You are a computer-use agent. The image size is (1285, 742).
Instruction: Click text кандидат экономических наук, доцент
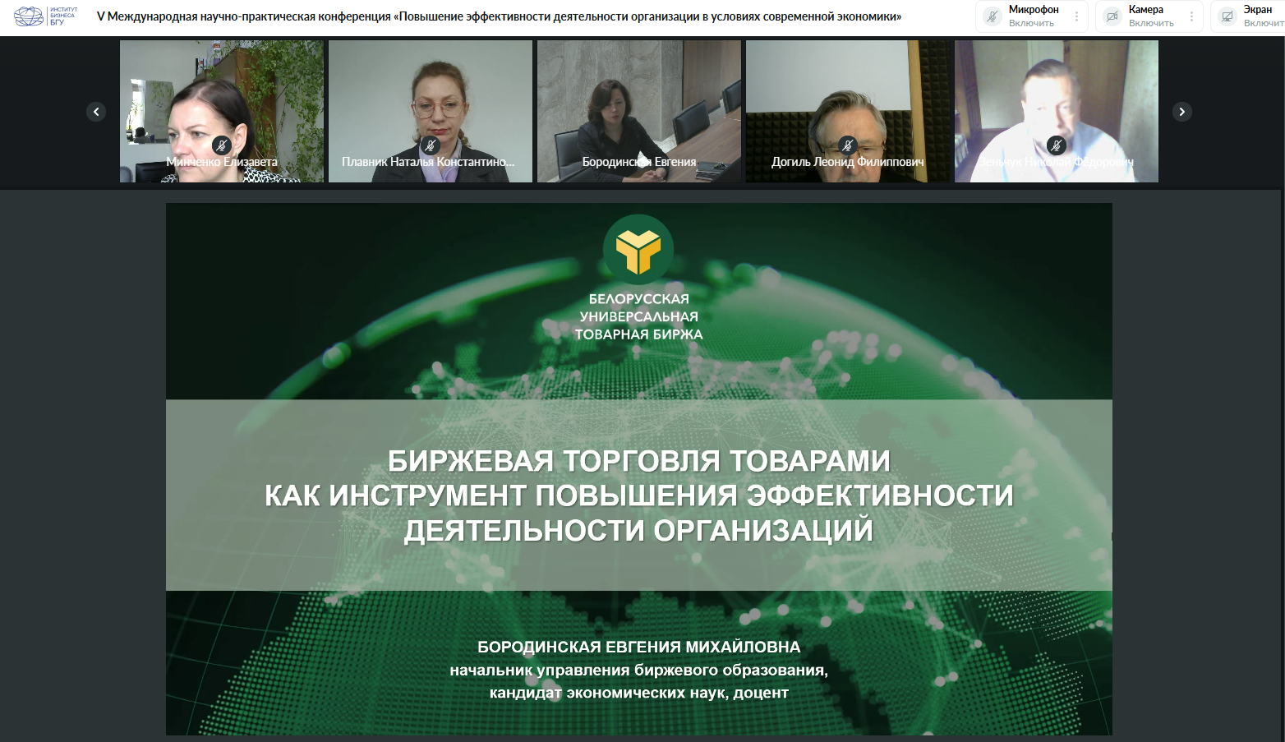pos(638,693)
